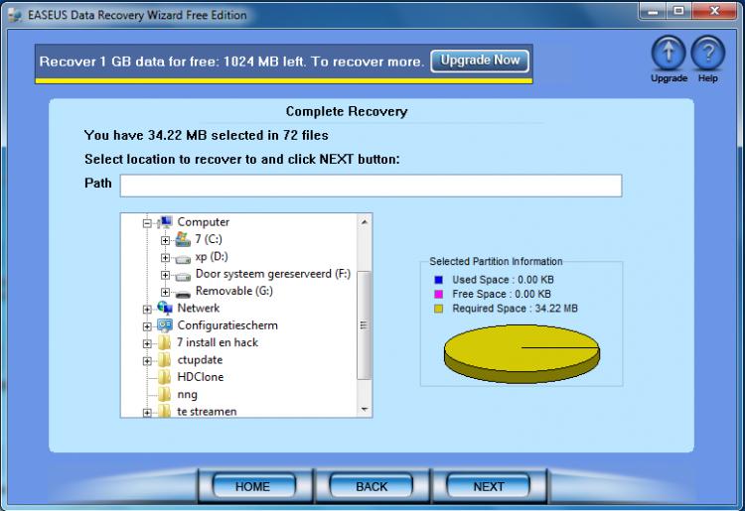Click the Upgrade Now button
This screenshot has width=745, height=511.
click(x=480, y=61)
